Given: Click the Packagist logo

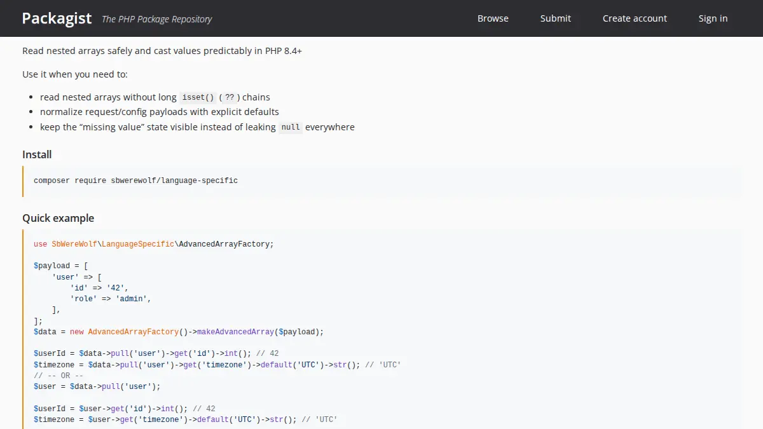Looking at the screenshot, I should [57, 18].
